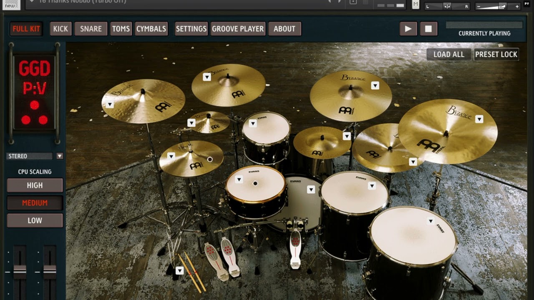Hit the small cymbal above the kick drum

(x=322, y=142)
